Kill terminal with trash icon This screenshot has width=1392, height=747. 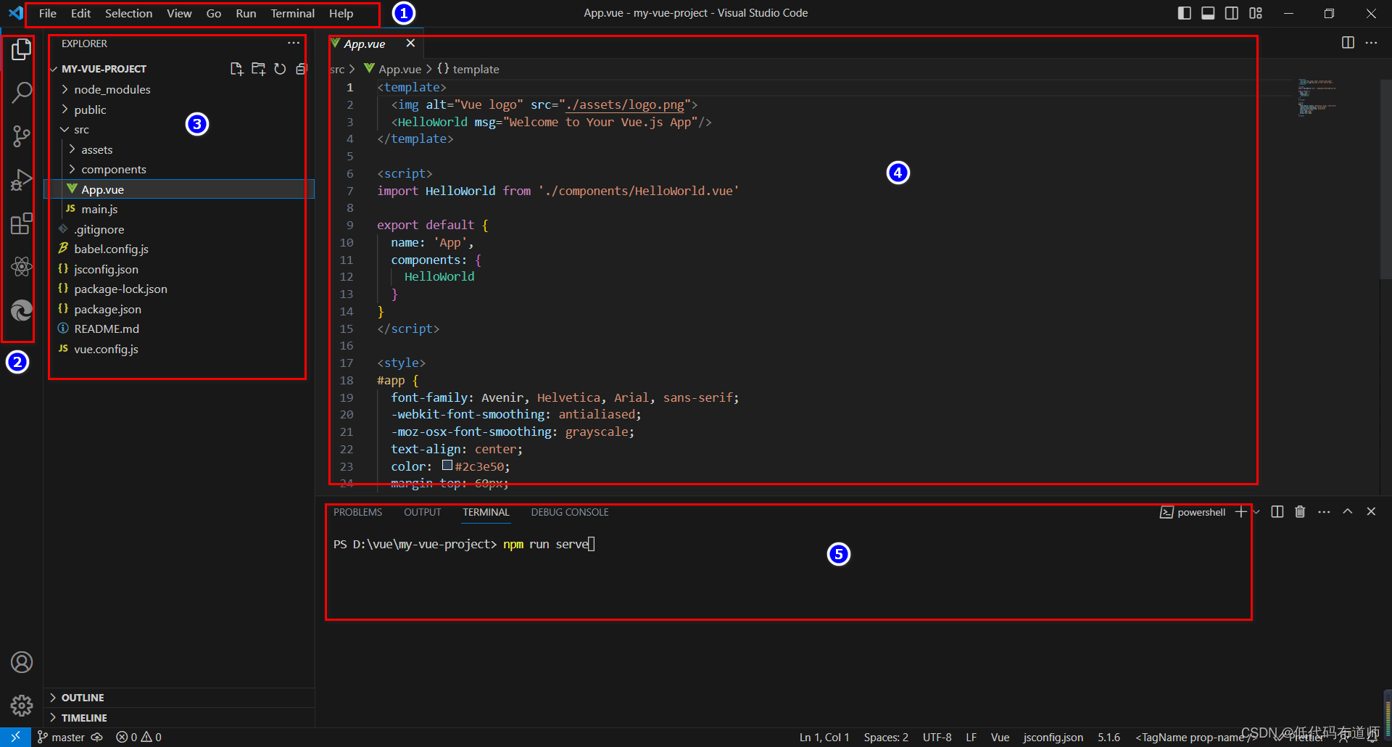[x=1300, y=512]
